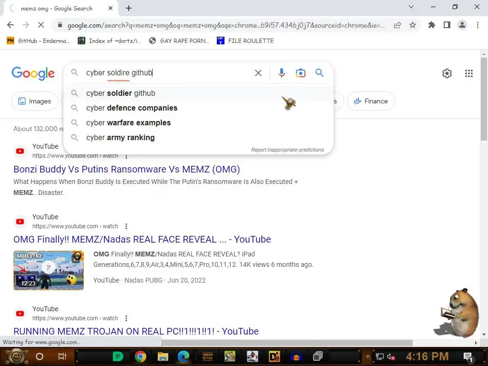Open a new tab with the plus button
The image size is (488, 366).
[129, 9]
